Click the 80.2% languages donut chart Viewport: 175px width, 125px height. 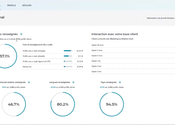(x=62, y=104)
